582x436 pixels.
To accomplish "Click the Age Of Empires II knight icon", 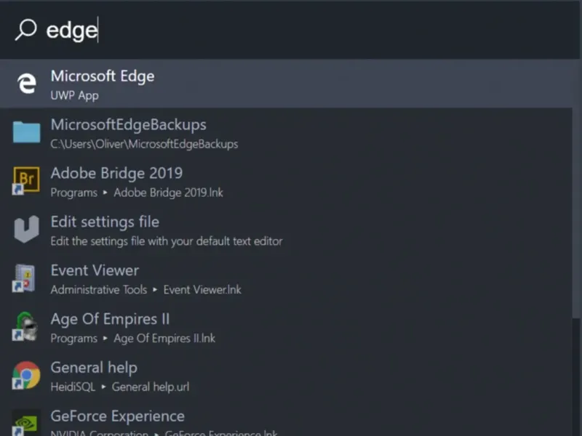I will (25, 326).
